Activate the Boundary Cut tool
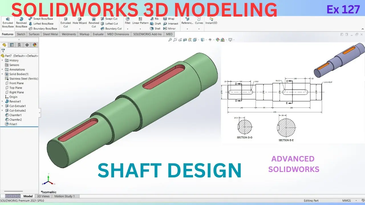 [x=111, y=28]
